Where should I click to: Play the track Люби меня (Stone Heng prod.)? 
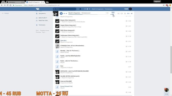[x=93, y=36]
